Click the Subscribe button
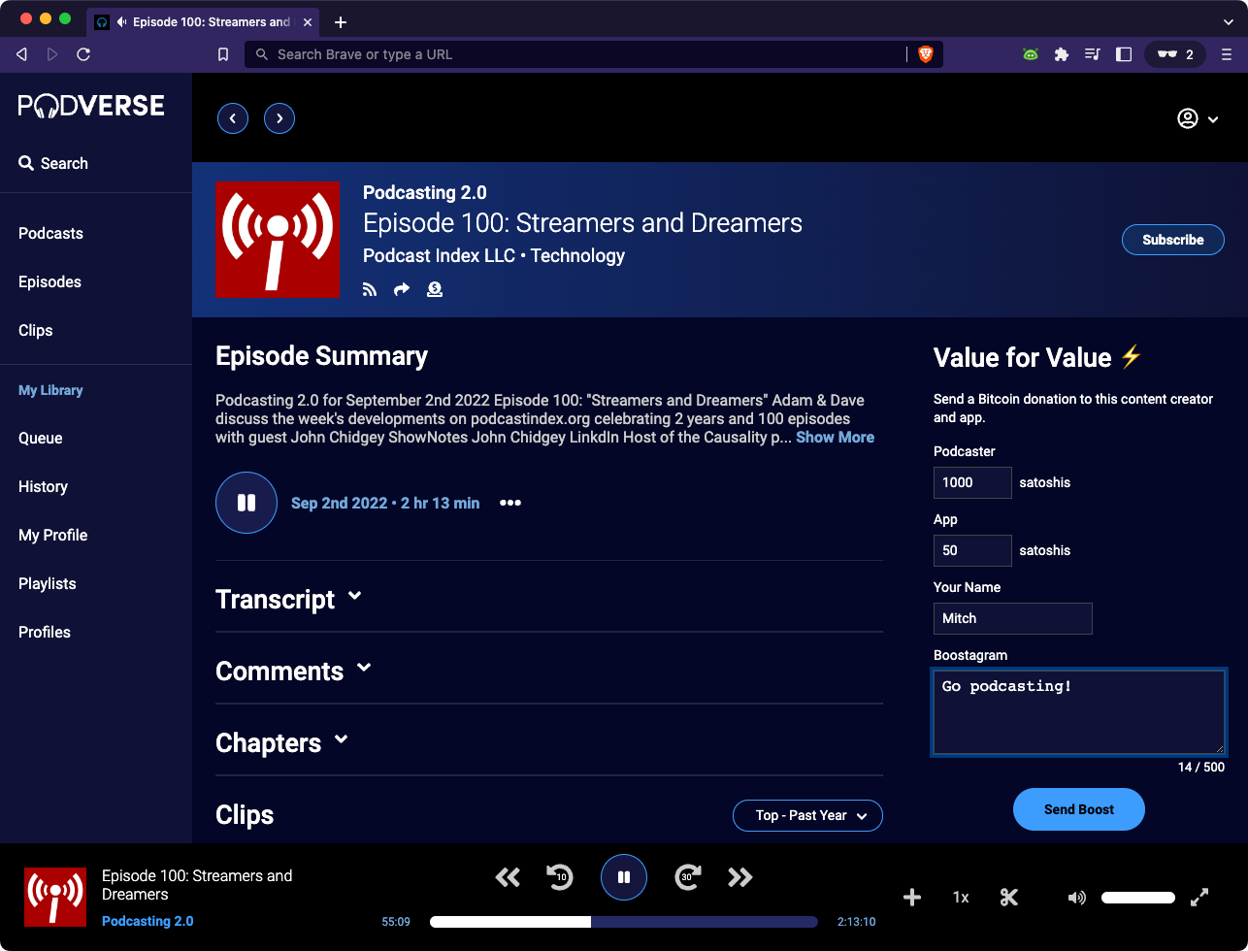 (x=1173, y=240)
